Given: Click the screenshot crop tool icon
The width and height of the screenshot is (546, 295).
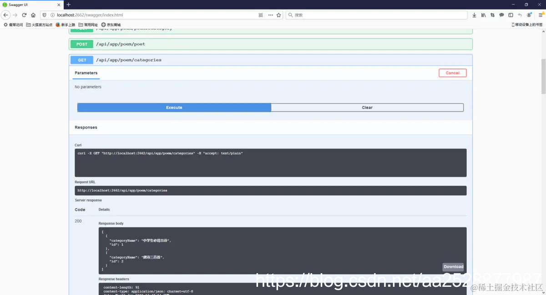Looking at the screenshot, I should click(x=493, y=15).
